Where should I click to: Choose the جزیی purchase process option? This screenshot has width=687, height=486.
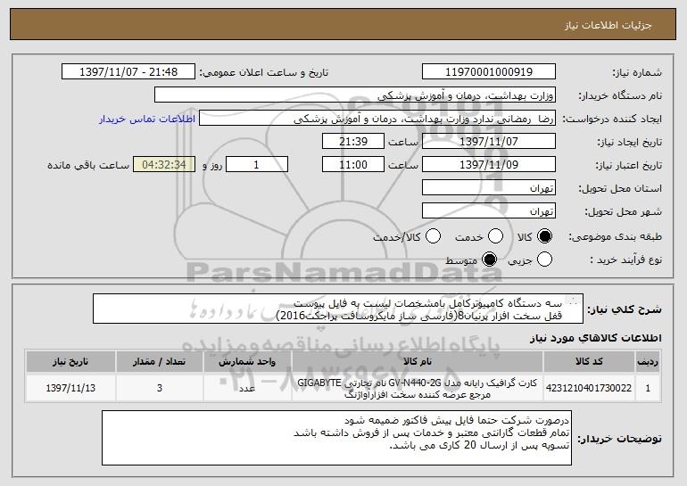[544, 259]
